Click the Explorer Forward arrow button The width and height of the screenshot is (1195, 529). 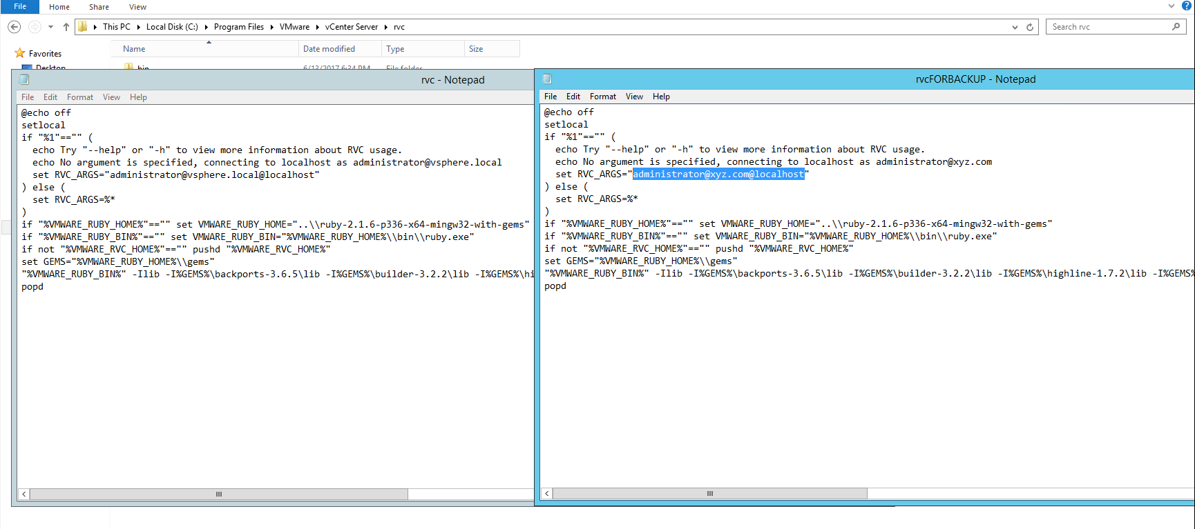point(35,27)
